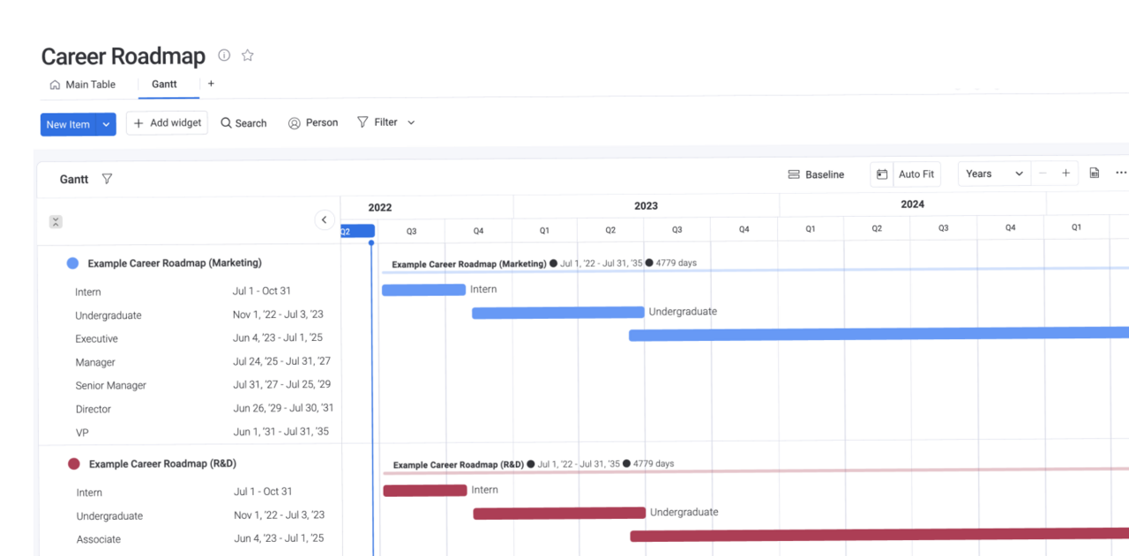Open the three-dot more options menu
Image resolution: width=1129 pixels, height=556 pixels.
(x=1121, y=174)
